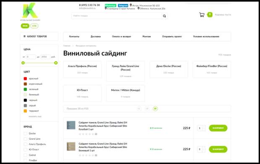Tick the Альта Профиль brand checkbox
Viewport: 260px width, 164px height.
point(25,144)
